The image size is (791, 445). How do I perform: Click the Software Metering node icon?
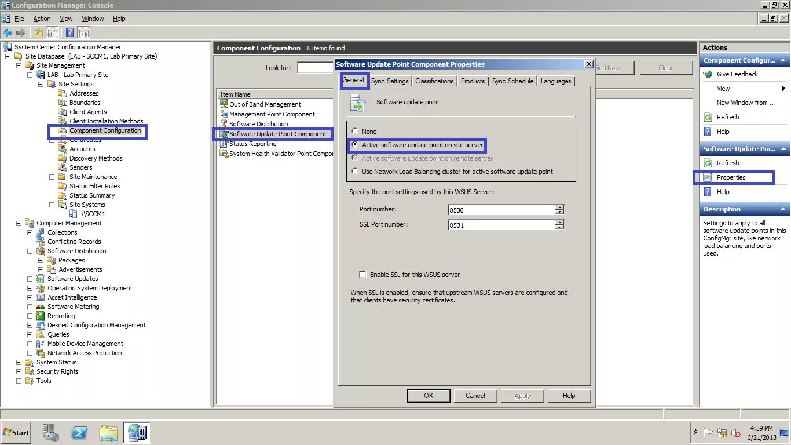[x=41, y=307]
